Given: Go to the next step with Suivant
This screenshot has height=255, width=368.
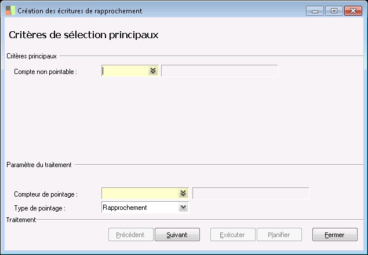Looking at the screenshot, I should (177, 235).
